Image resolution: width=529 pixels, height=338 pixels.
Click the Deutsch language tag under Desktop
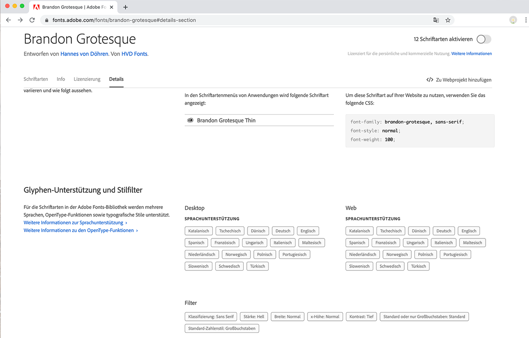click(283, 231)
